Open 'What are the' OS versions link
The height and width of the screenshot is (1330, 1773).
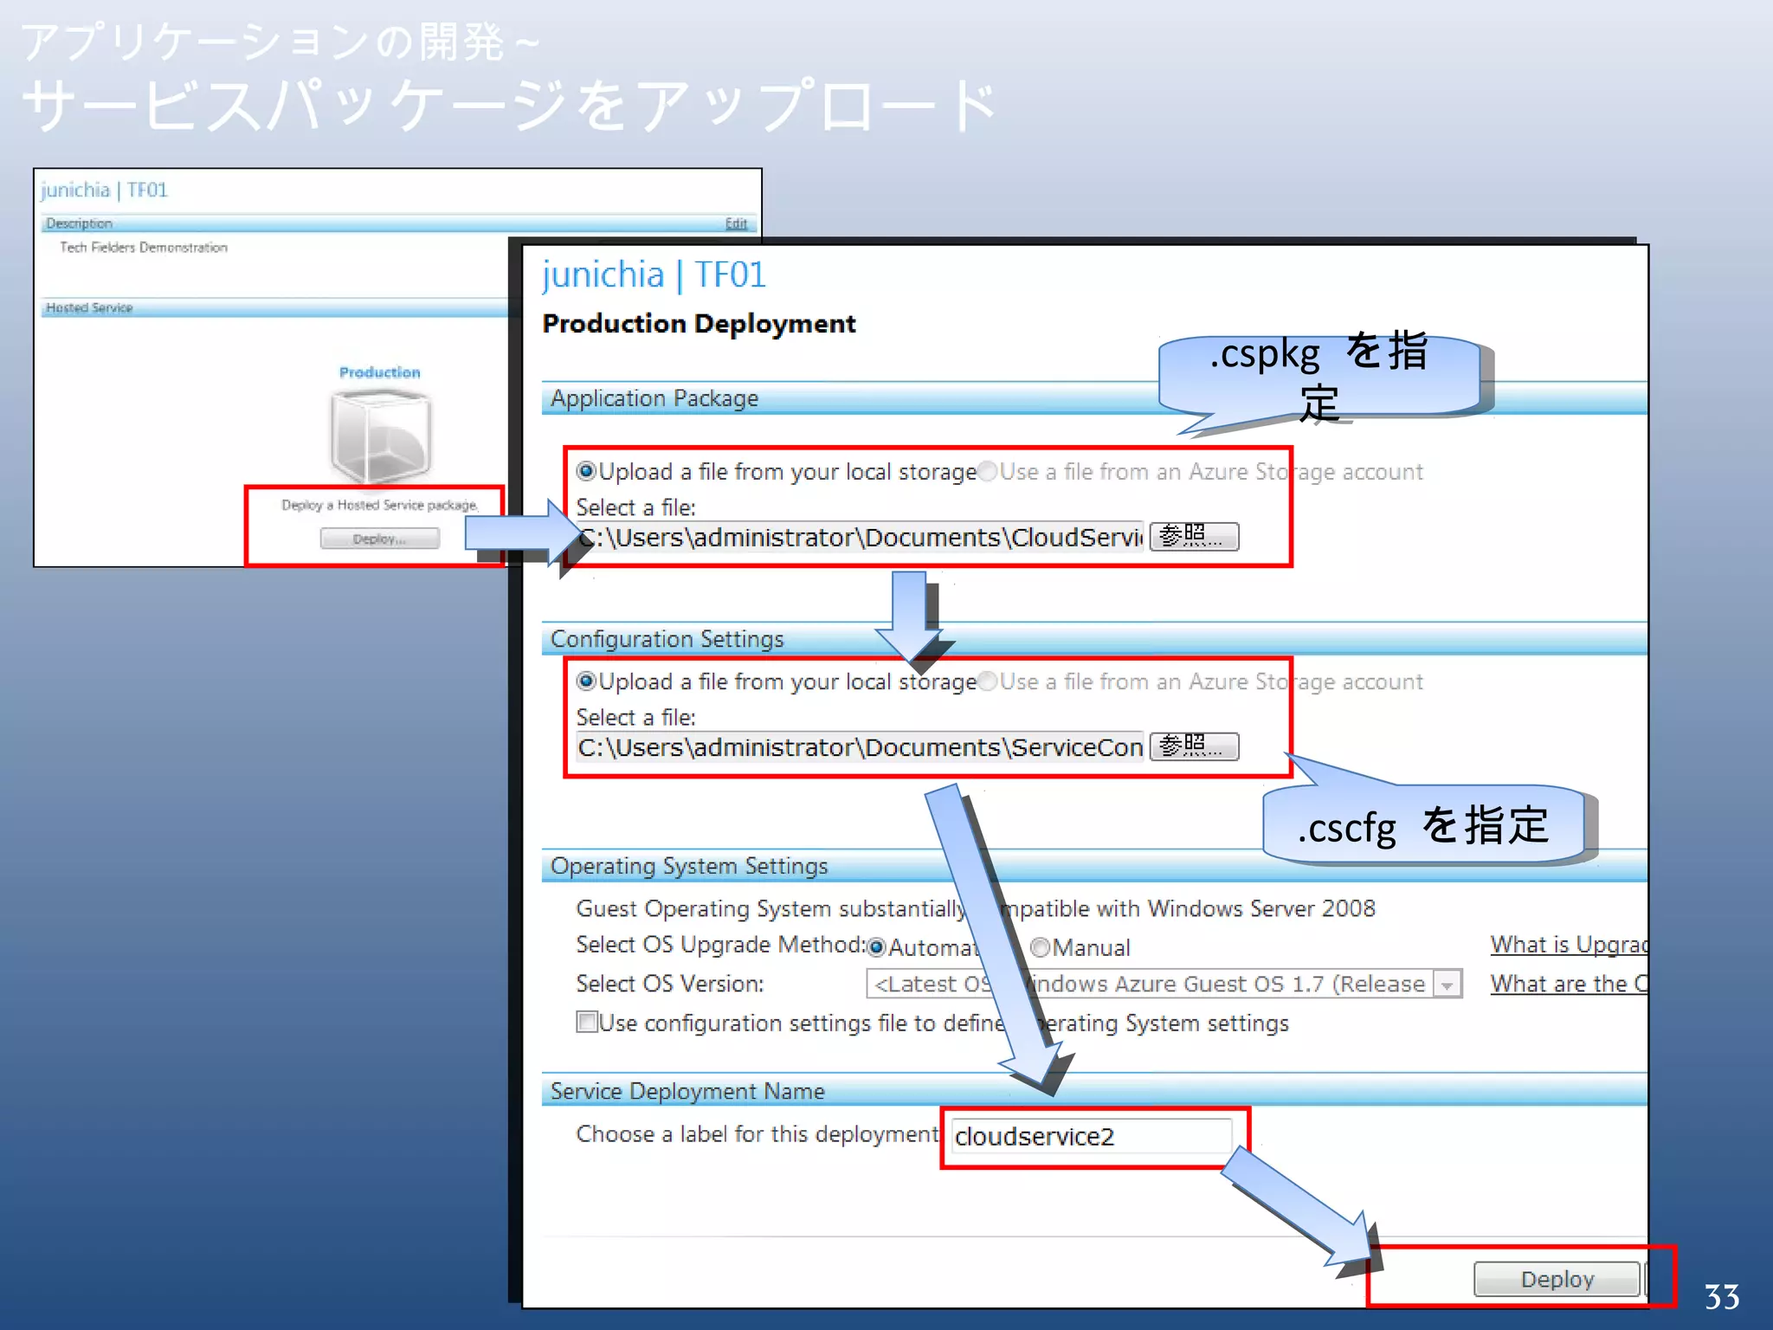1569,985
